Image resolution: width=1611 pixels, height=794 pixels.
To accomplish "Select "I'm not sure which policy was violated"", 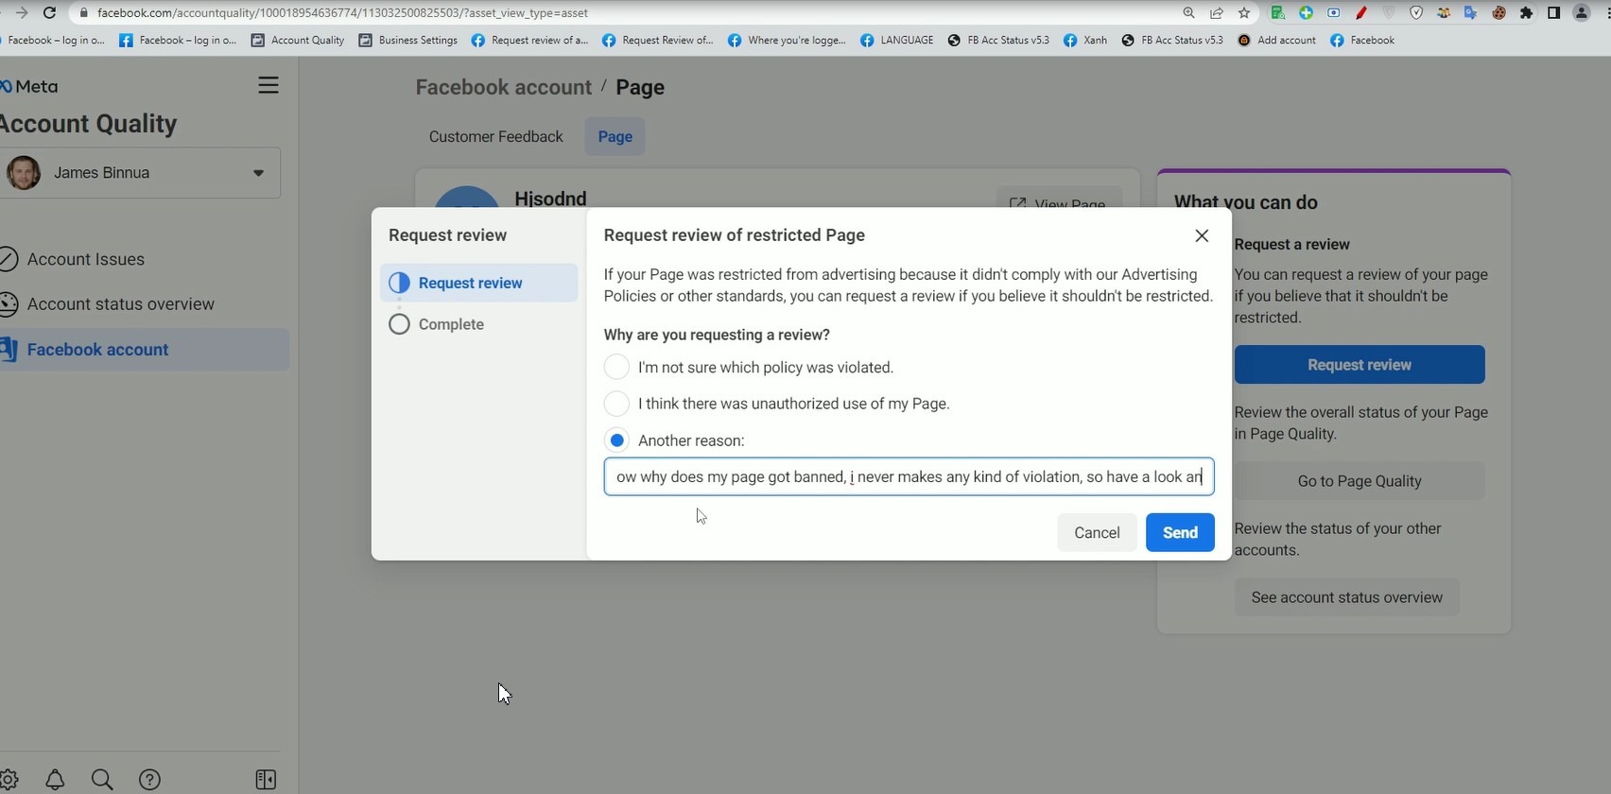I will pos(616,367).
